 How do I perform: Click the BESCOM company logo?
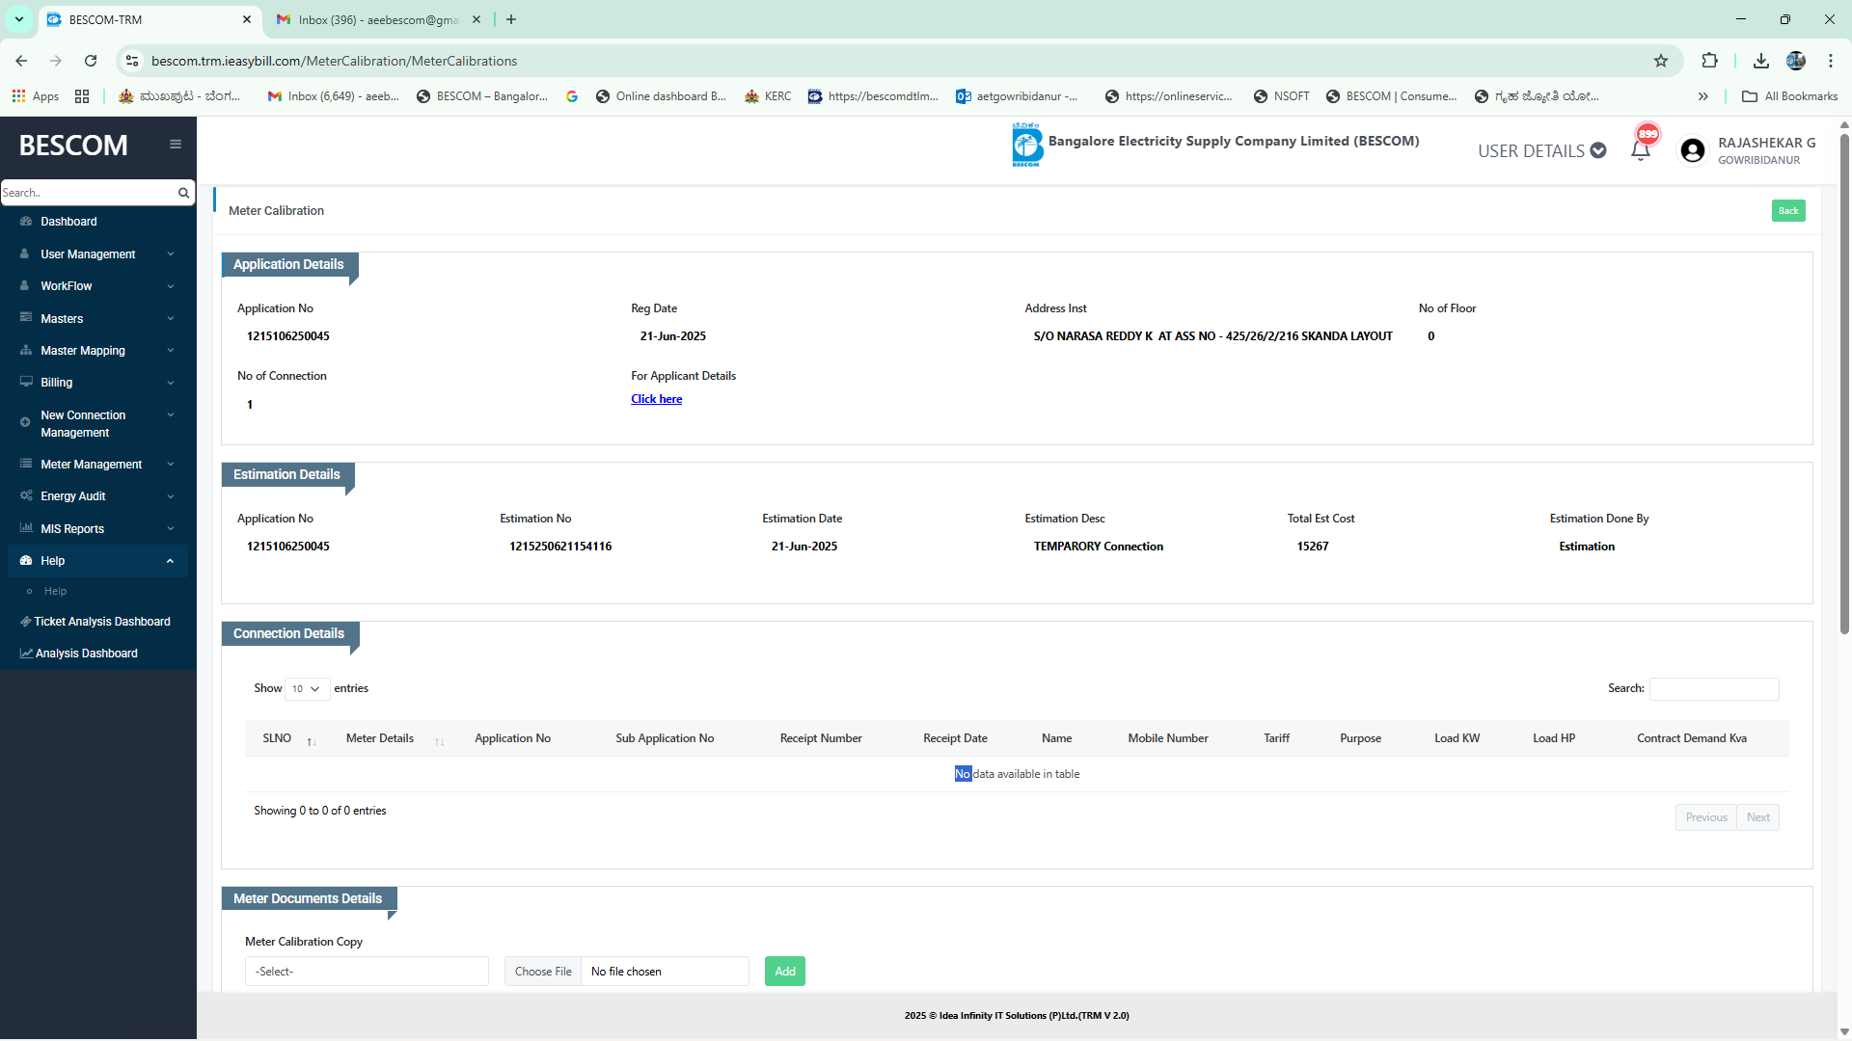coord(1027,145)
